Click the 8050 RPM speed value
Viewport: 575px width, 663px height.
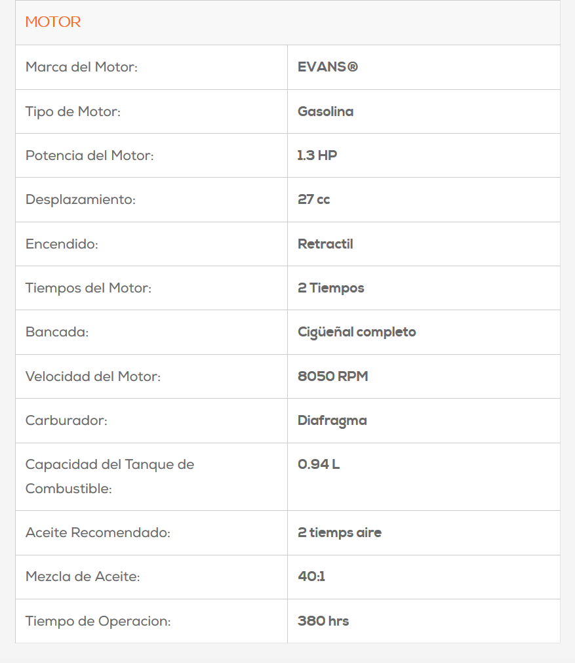coord(332,376)
